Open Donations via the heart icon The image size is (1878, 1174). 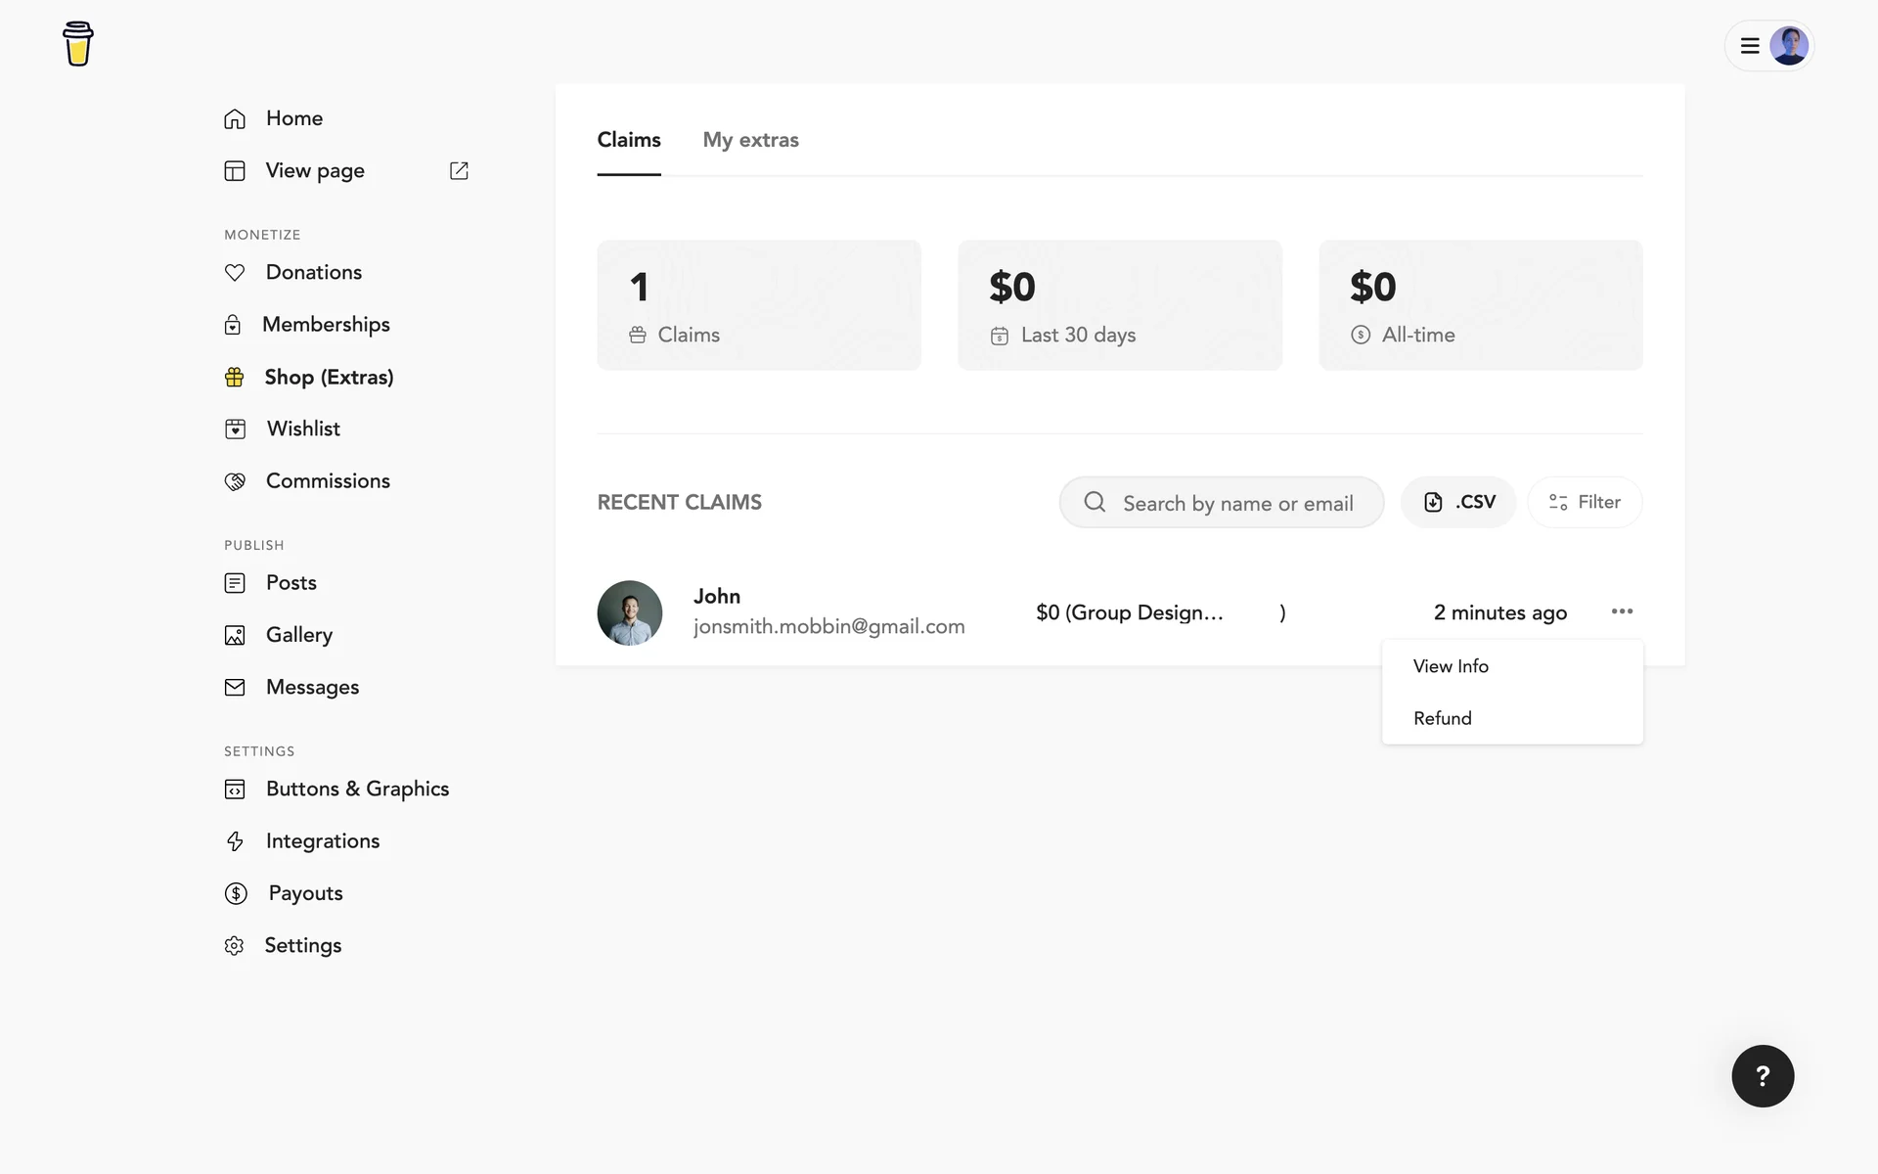point(235,273)
